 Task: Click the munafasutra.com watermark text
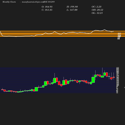pyautogui.click(x=33, y=2)
